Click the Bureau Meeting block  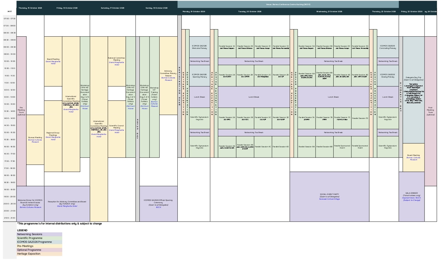click(35, 140)
